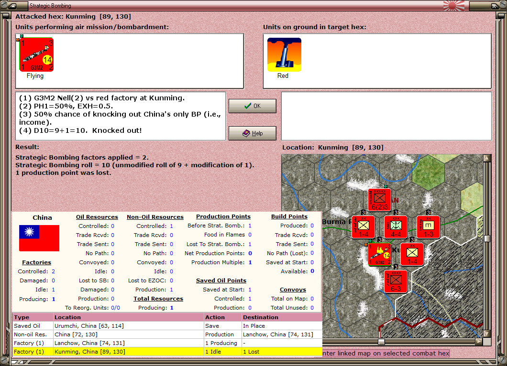Select the 6(2)3 HQ counter on the map

380,200
